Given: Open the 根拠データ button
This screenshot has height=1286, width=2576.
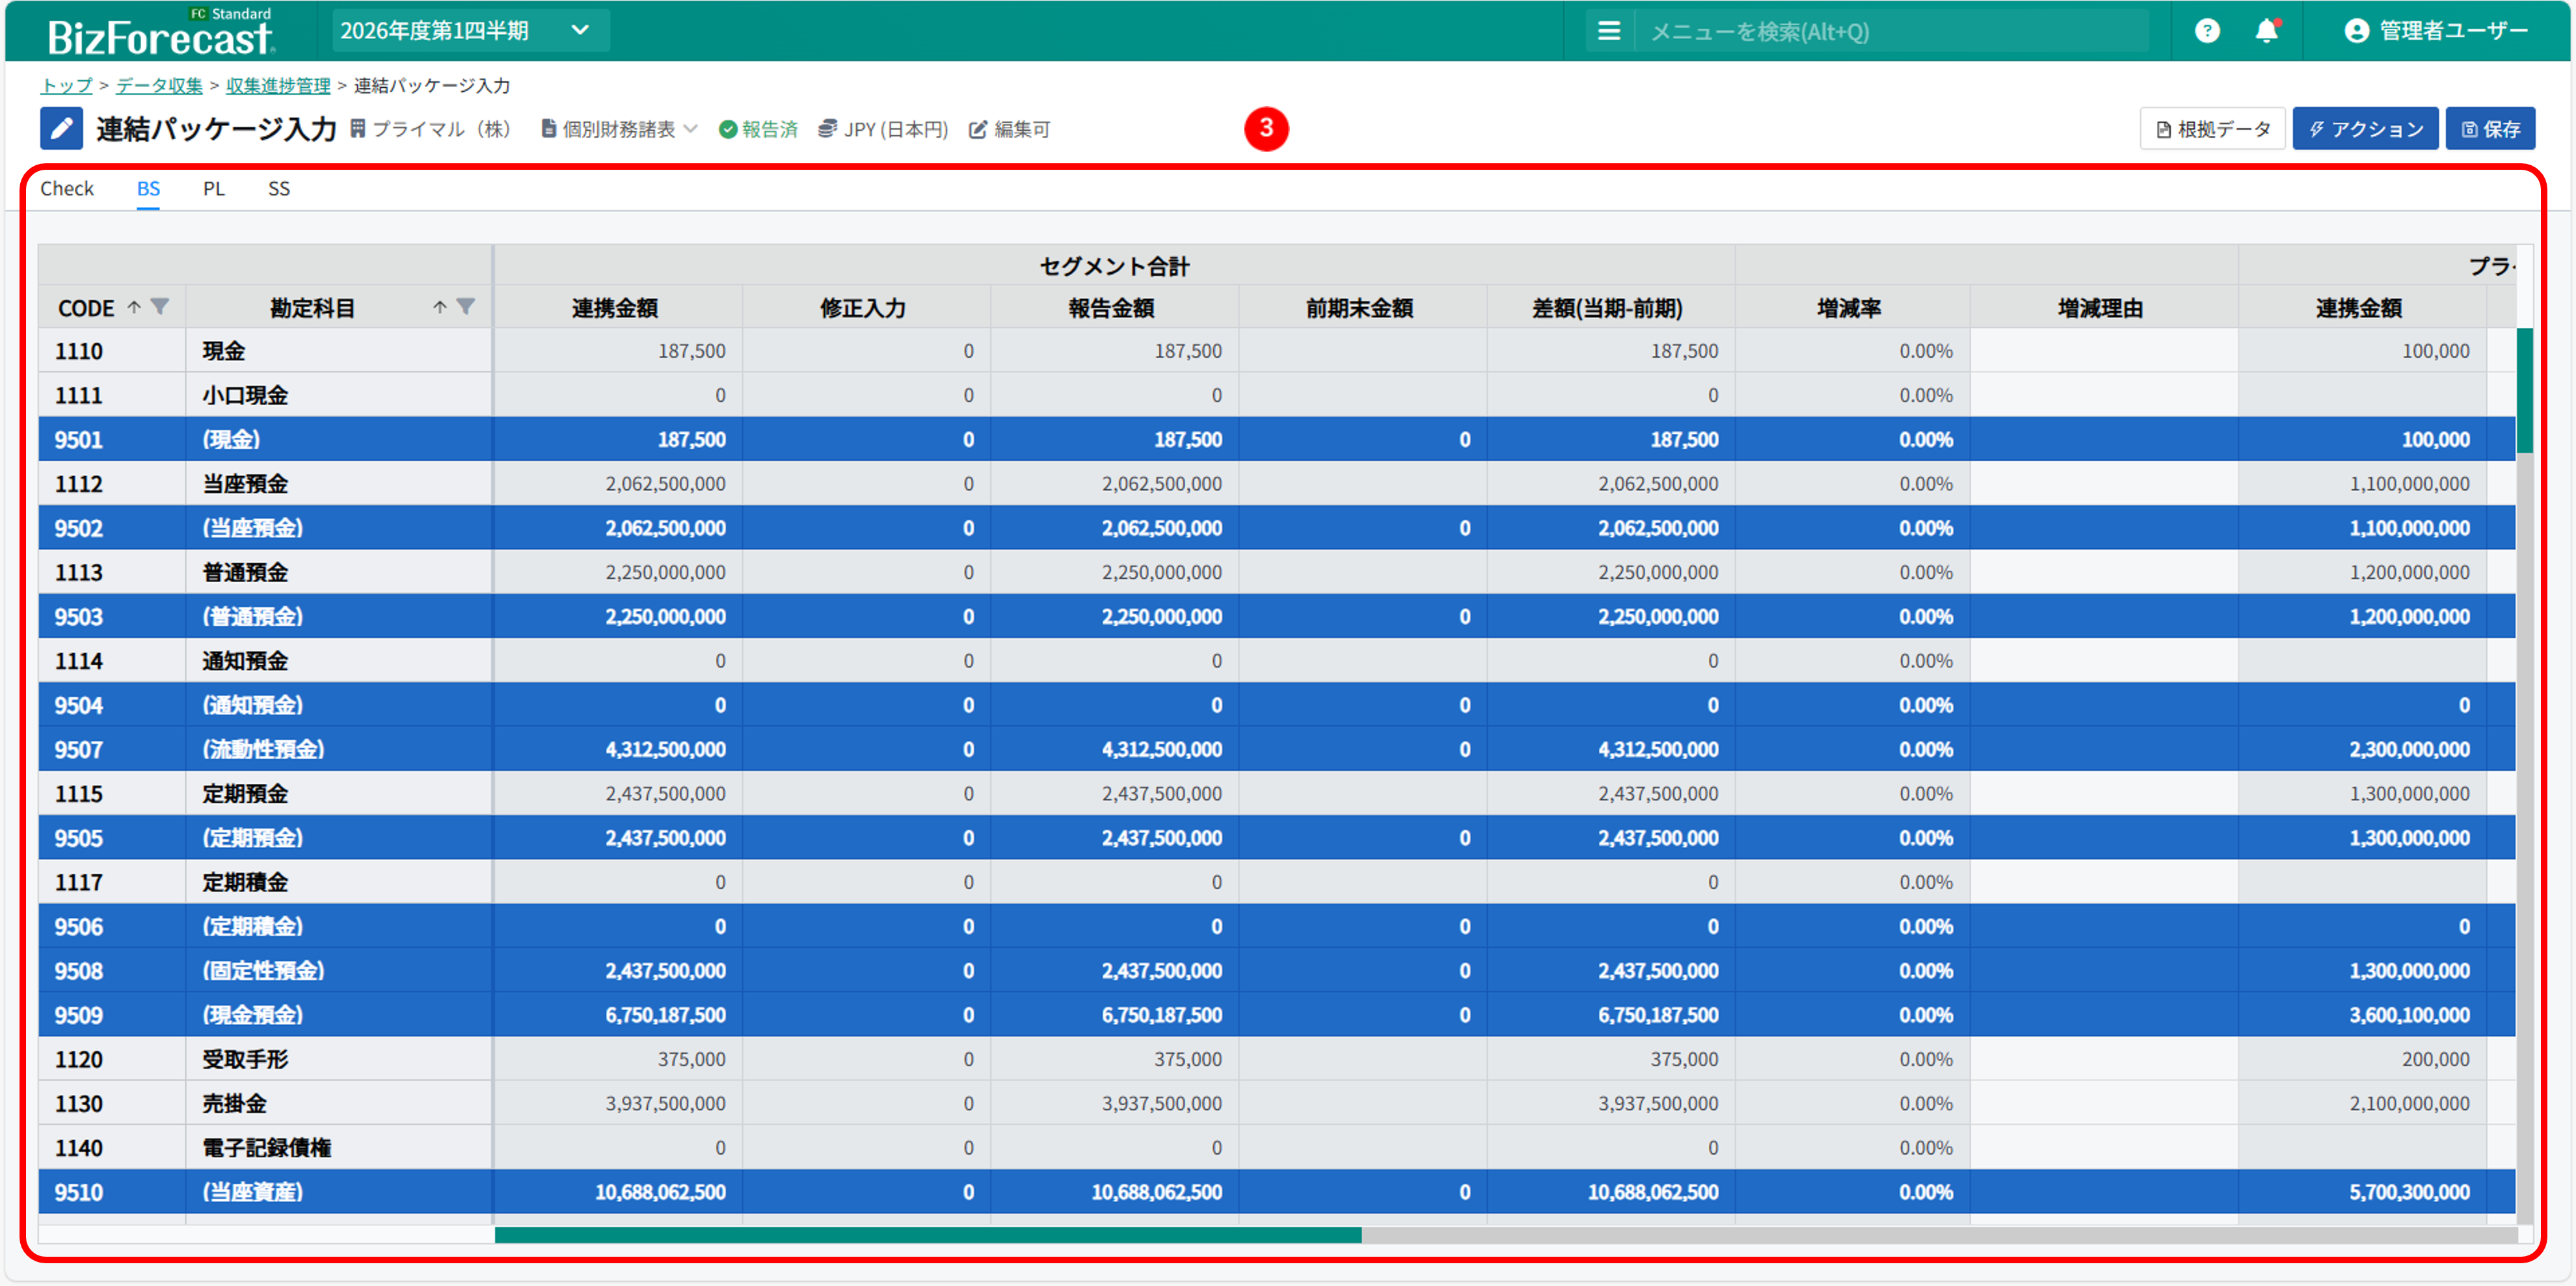Looking at the screenshot, I should pos(2212,129).
